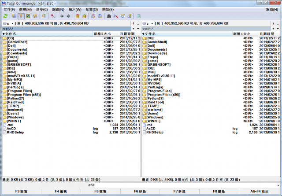Open the 文件(F) menu

point(9,10)
